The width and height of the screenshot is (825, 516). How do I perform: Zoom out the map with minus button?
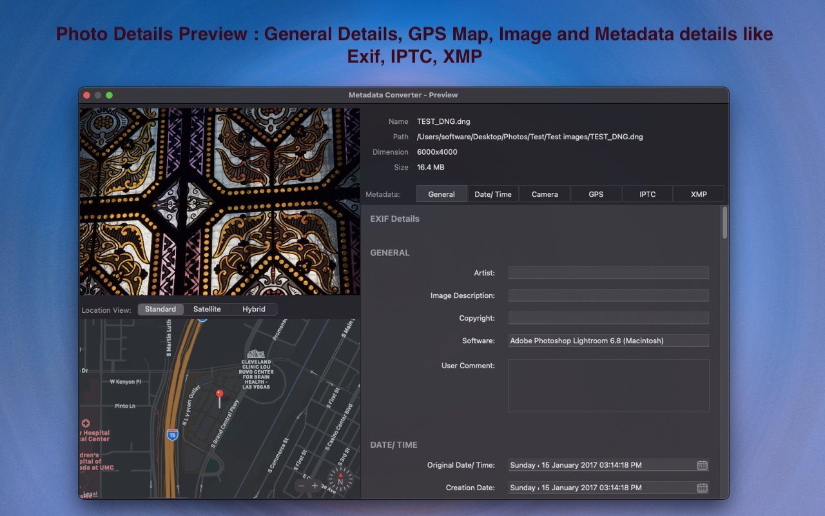coord(301,486)
